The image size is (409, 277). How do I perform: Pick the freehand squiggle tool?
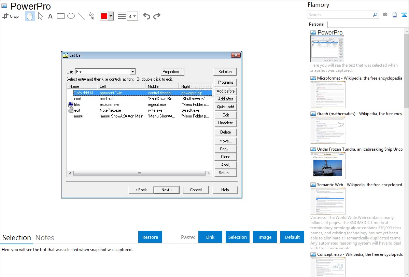pyautogui.click(x=91, y=16)
